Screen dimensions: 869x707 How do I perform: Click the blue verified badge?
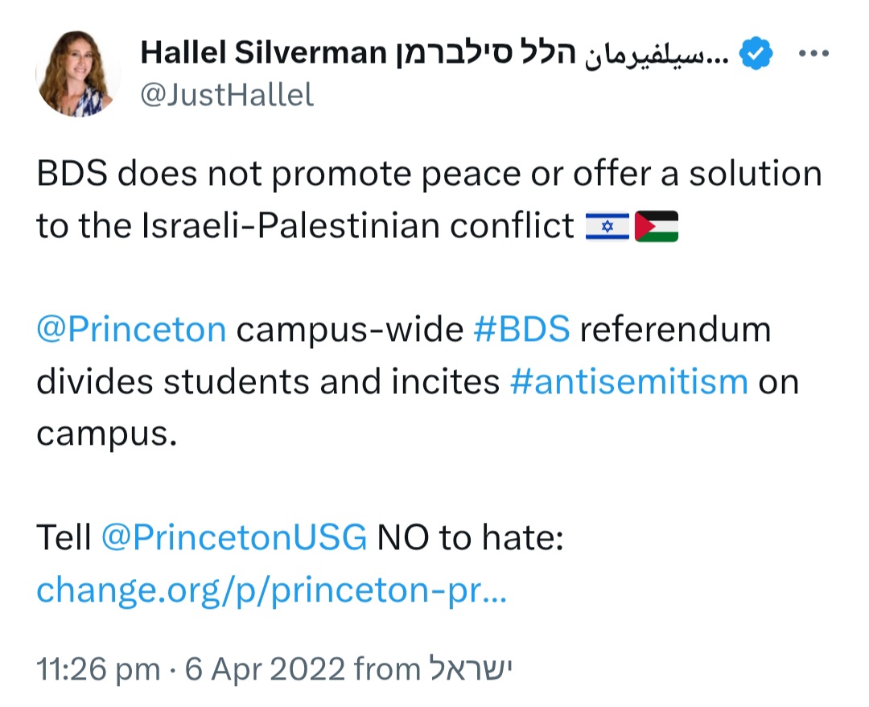pyautogui.click(x=756, y=55)
